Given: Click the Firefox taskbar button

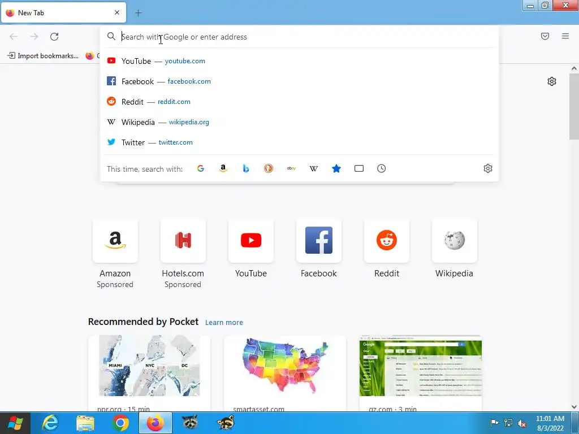Looking at the screenshot, I should (155, 423).
